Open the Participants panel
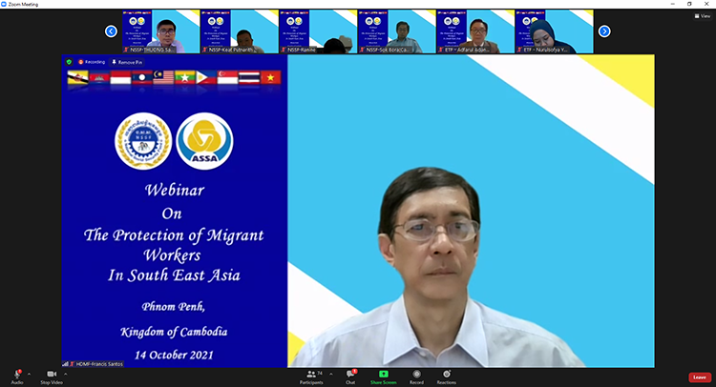The height and width of the screenshot is (387, 716). pos(312,377)
